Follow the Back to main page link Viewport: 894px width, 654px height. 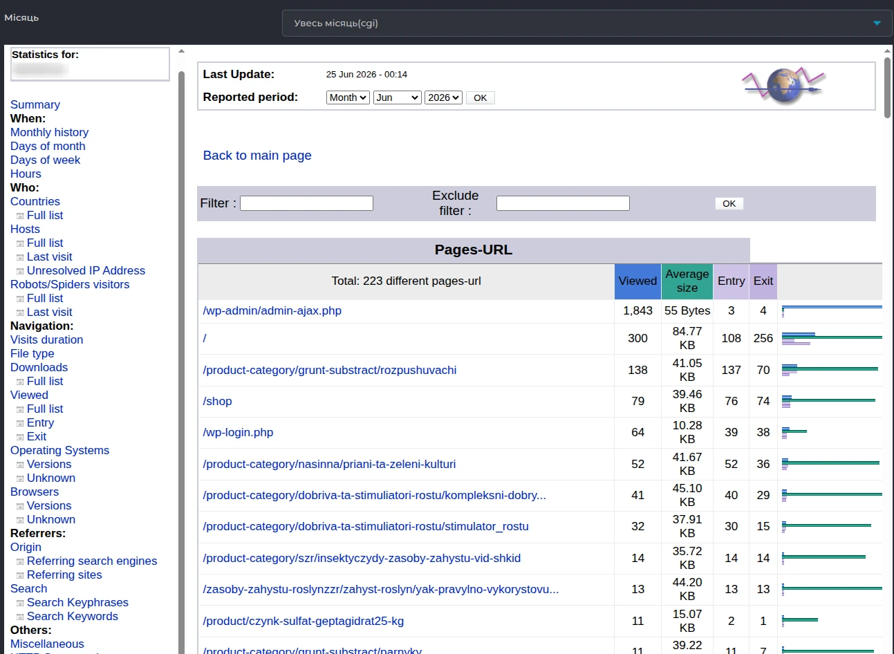click(x=257, y=156)
